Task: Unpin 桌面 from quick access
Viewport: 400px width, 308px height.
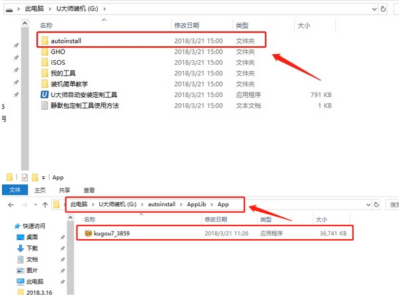Action: (63, 237)
